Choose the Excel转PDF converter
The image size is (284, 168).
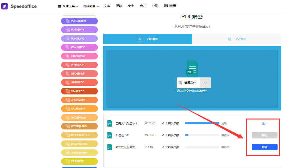pyautogui.click(x=79, y=56)
